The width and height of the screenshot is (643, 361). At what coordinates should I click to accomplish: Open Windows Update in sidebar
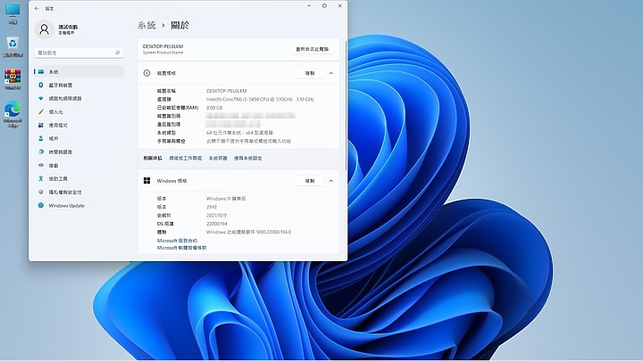(x=79, y=206)
